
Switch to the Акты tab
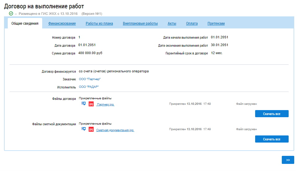pyautogui.click(x=172, y=24)
